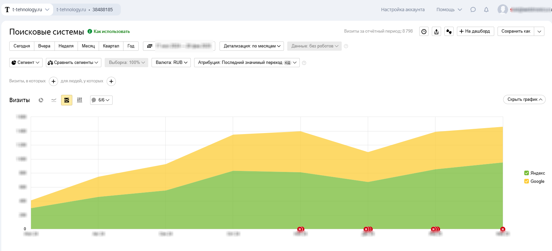
Task: Open the Сегмент dropdown
Action: click(x=26, y=63)
